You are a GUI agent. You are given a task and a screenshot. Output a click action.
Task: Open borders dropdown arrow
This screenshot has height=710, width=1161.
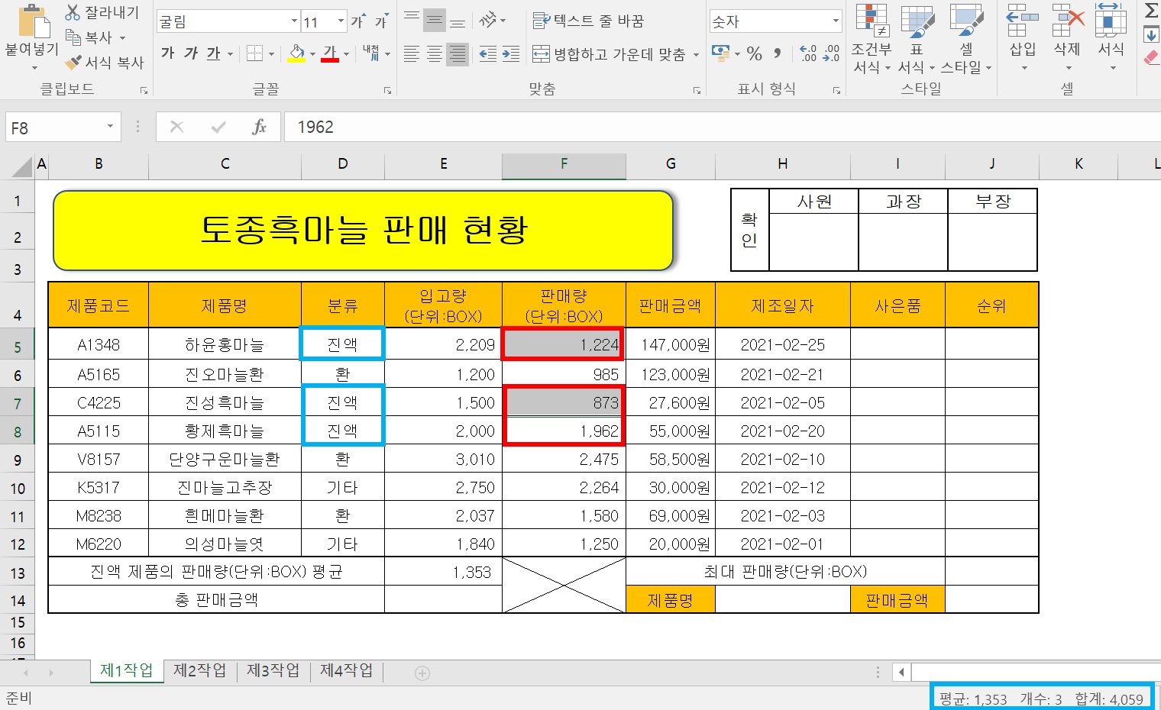click(271, 53)
